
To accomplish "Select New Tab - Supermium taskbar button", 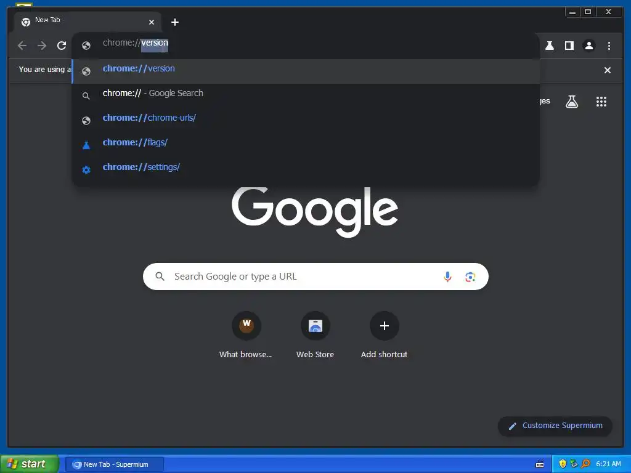I will pos(115,464).
